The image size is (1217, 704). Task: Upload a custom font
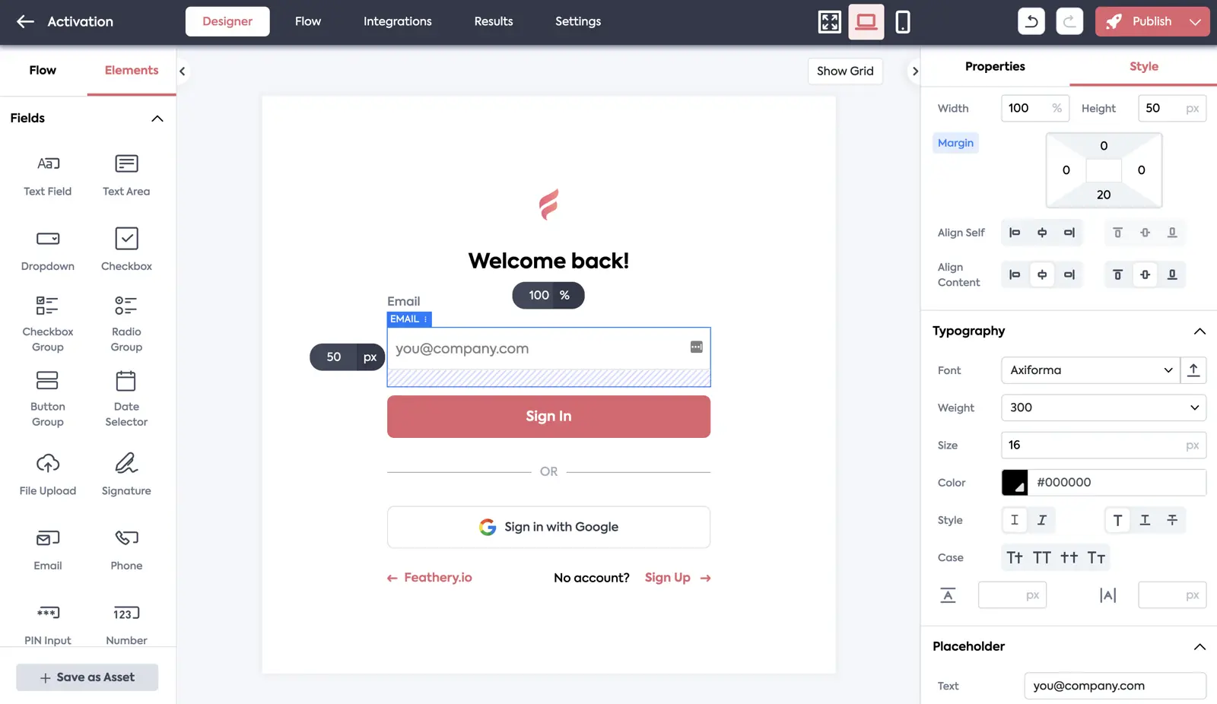point(1193,370)
